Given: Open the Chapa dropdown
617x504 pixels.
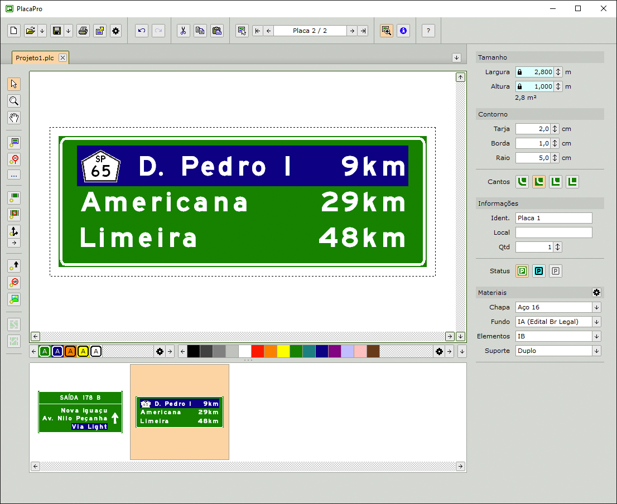Looking at the screenshot, I should (596, 307).
